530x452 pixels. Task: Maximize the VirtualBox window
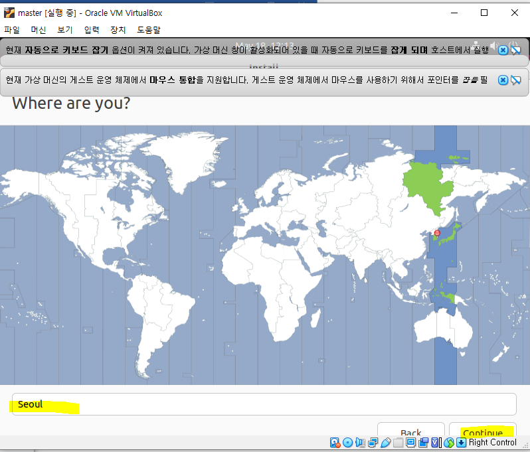coord(484,13)
